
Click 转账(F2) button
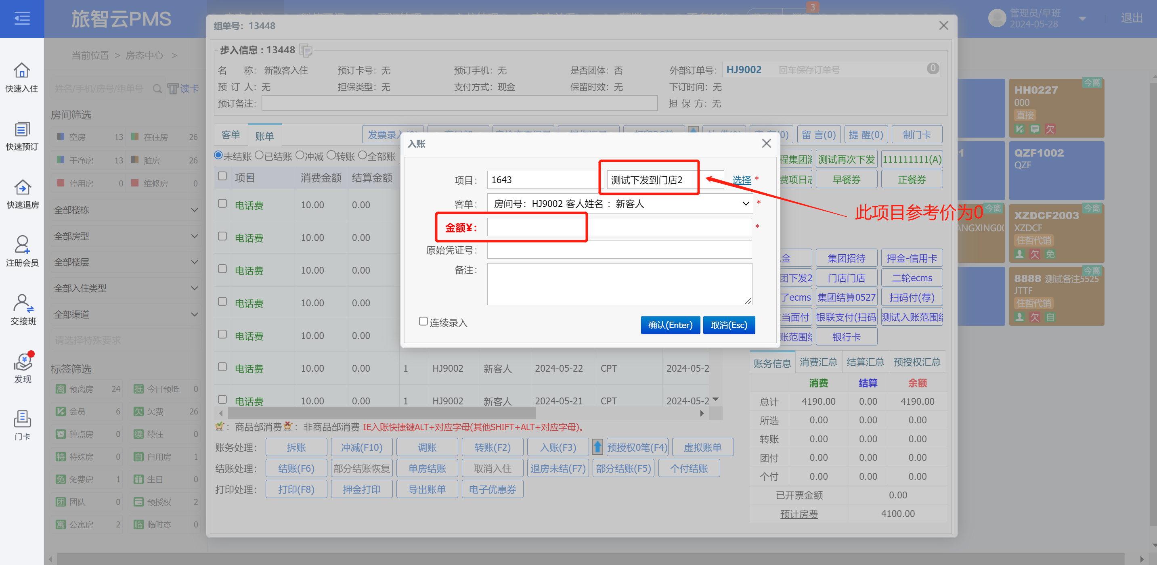[x=492, y=447]
